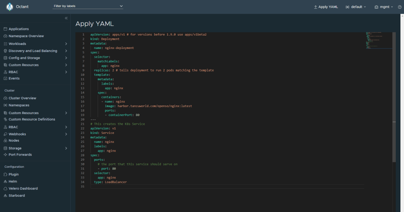The height and width of the screenshot is (212, 404).
Task: Click the Applications sidebar icon
Action: pos(6,29)
